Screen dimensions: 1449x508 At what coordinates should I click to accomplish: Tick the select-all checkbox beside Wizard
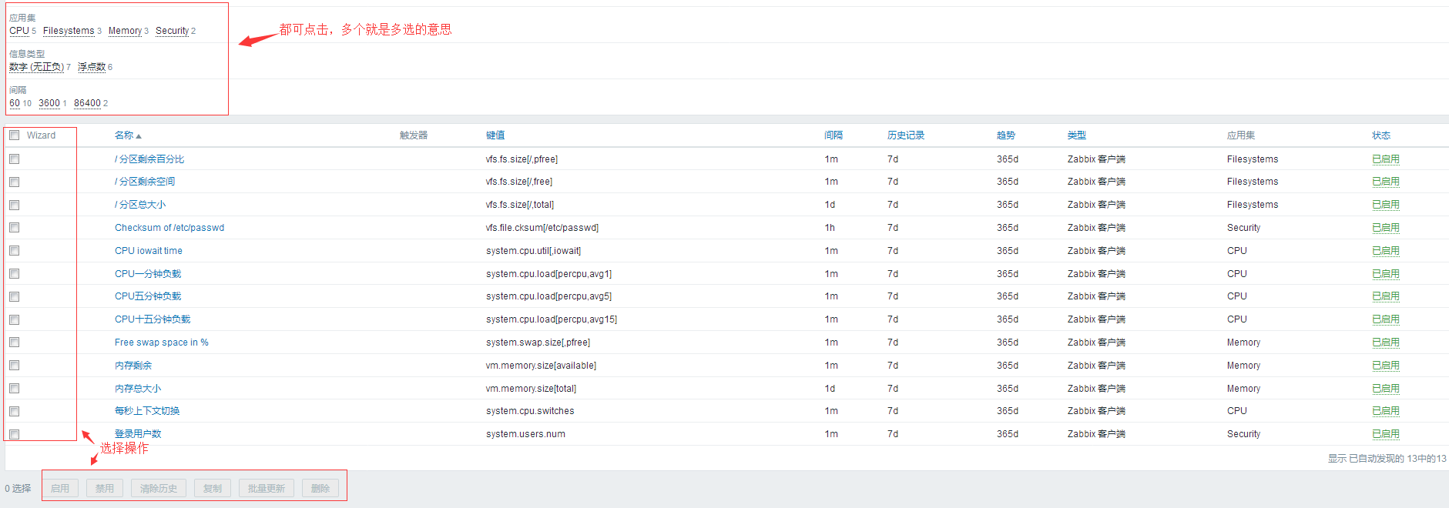15,135
